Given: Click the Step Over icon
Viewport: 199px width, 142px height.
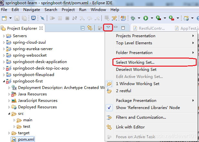Looking at the screenshot, I should click(89, 18).
